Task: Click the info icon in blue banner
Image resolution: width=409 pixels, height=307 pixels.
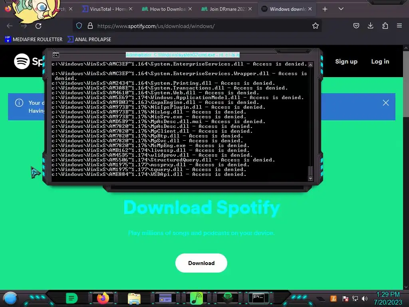Action: pyautogui.click(x=19, y=103)
